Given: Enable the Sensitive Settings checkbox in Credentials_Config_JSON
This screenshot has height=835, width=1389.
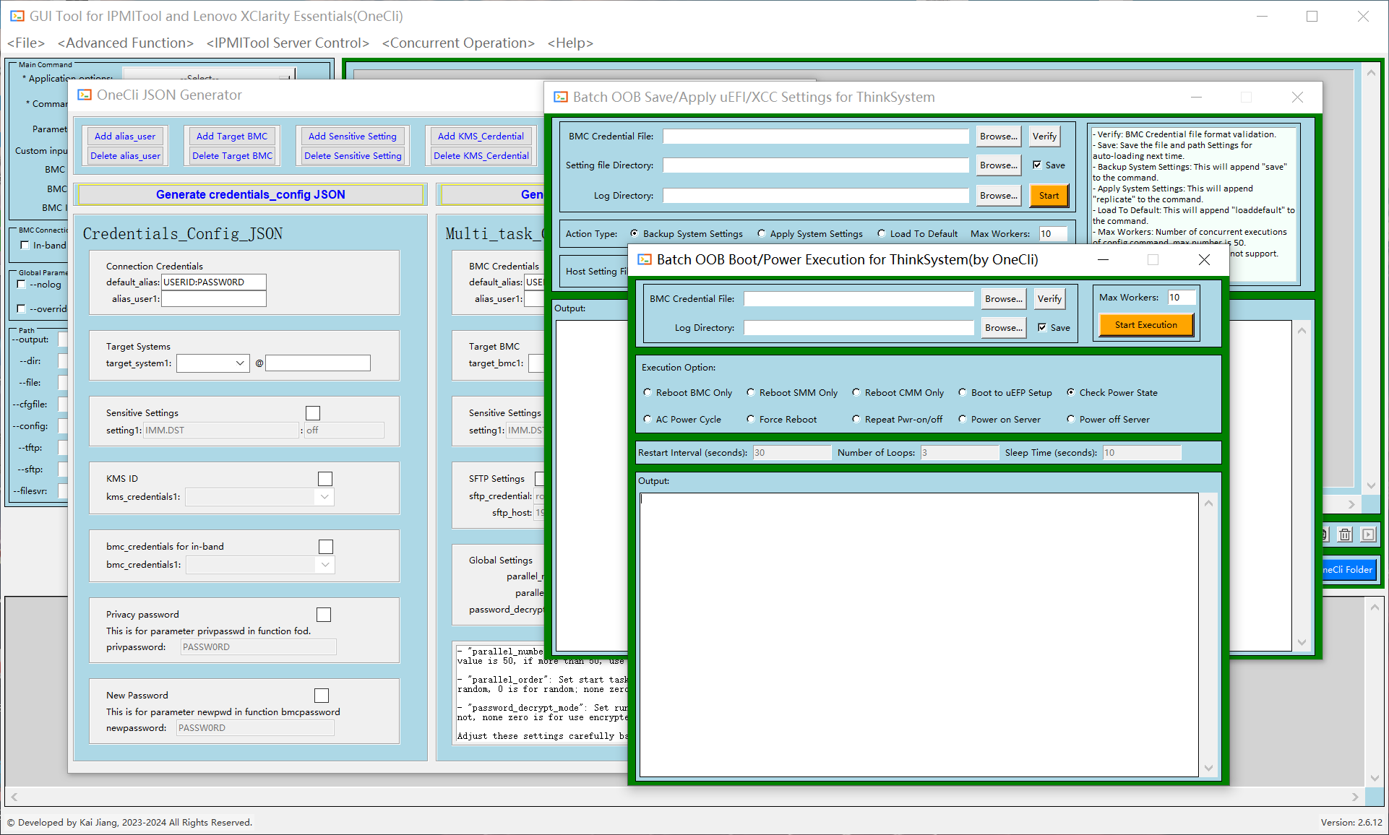Looking at the screenshot, I should pyautogui.click(x=313, y=413).
